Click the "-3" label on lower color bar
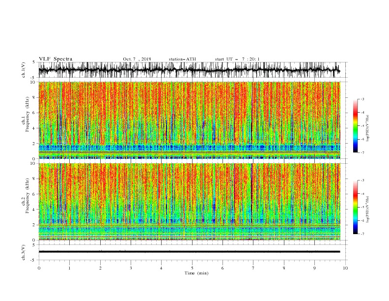The width and height of the screenshot is (389, 301). [362, 181]
